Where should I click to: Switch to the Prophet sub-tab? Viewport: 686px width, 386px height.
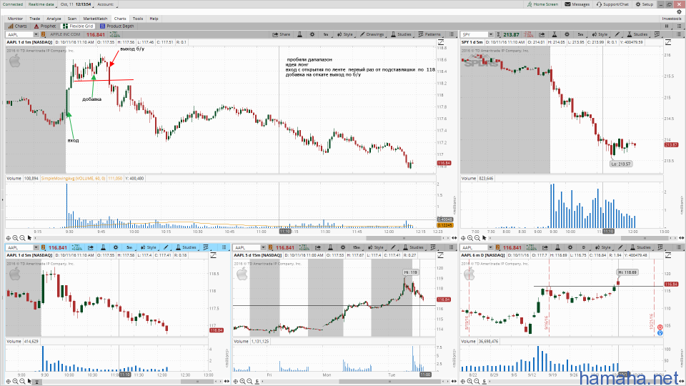(x=44, y=26)
